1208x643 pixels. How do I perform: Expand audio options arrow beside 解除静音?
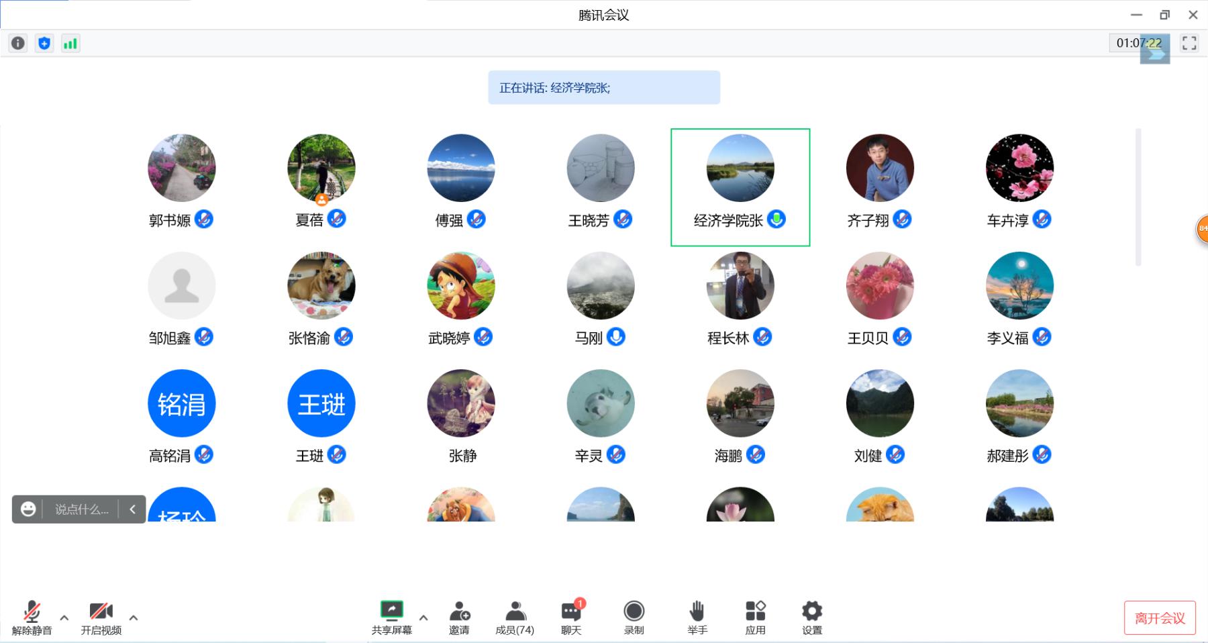tap(64, 617)
